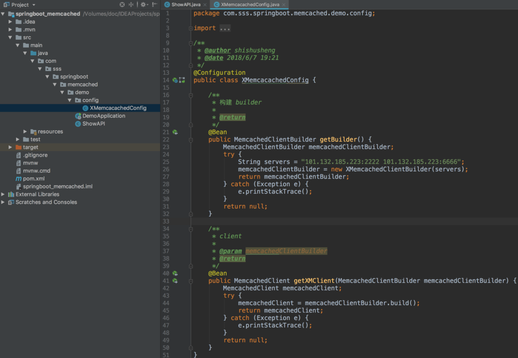
Task: Click the Spring bean gutter icon on line 14
Action: (x=175, y=80)
